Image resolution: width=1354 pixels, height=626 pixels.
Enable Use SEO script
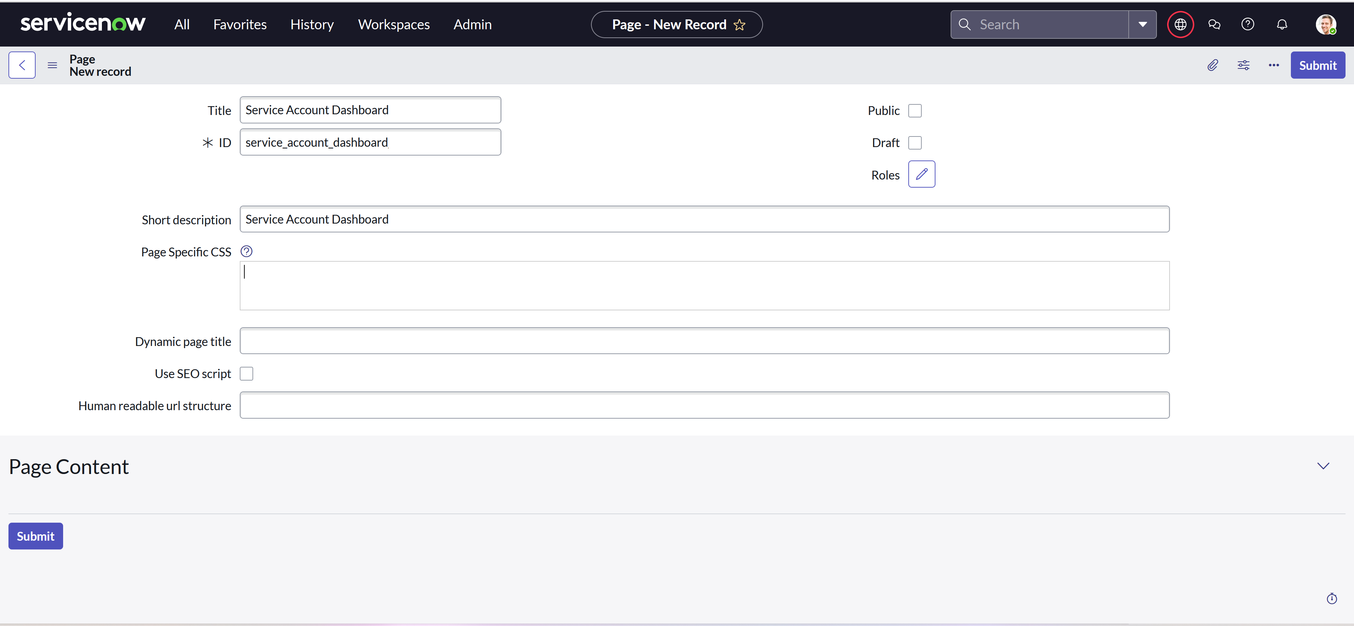pos(246,373)
